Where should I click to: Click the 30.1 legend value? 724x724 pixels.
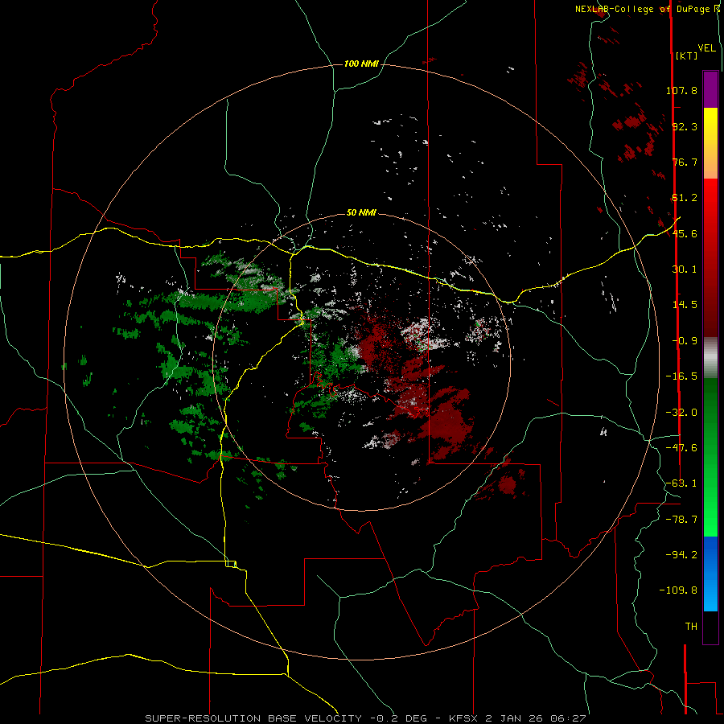685,269
